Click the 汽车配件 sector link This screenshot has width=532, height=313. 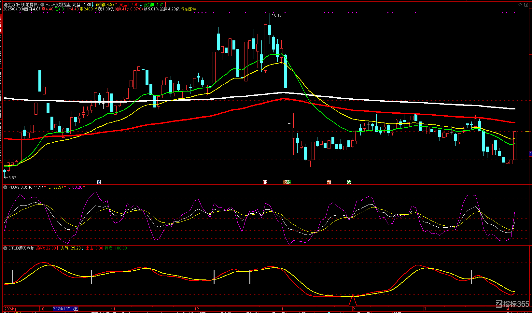pos(189,9)
